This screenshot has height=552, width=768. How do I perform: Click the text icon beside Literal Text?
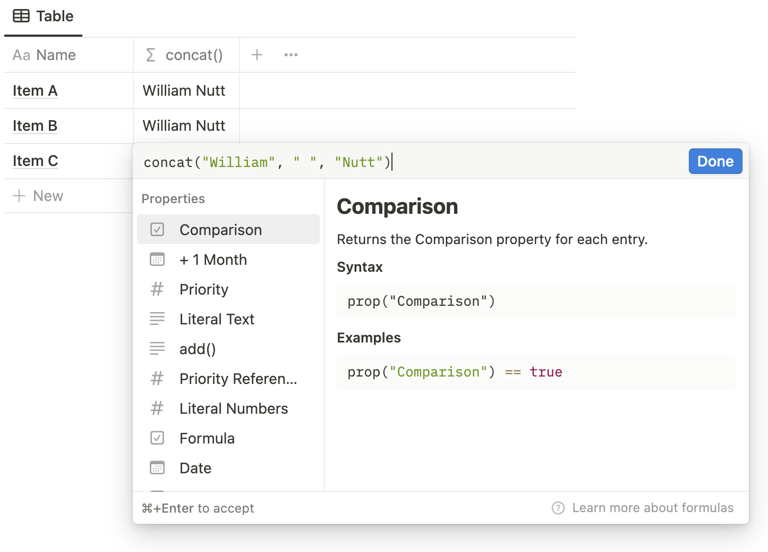pyautogui.click(x=157, y=319)
